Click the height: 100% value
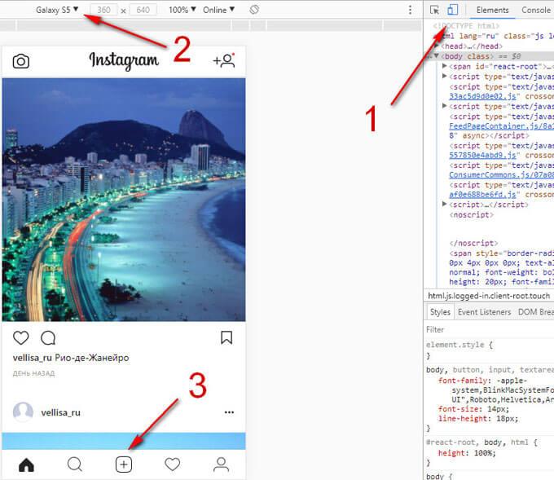 485,453
